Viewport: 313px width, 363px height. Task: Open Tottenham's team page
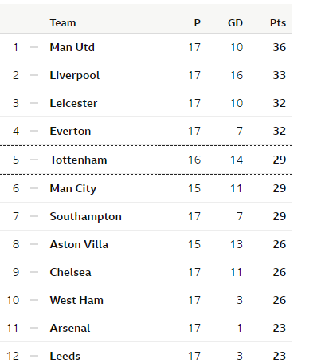[x=78, y=160]
